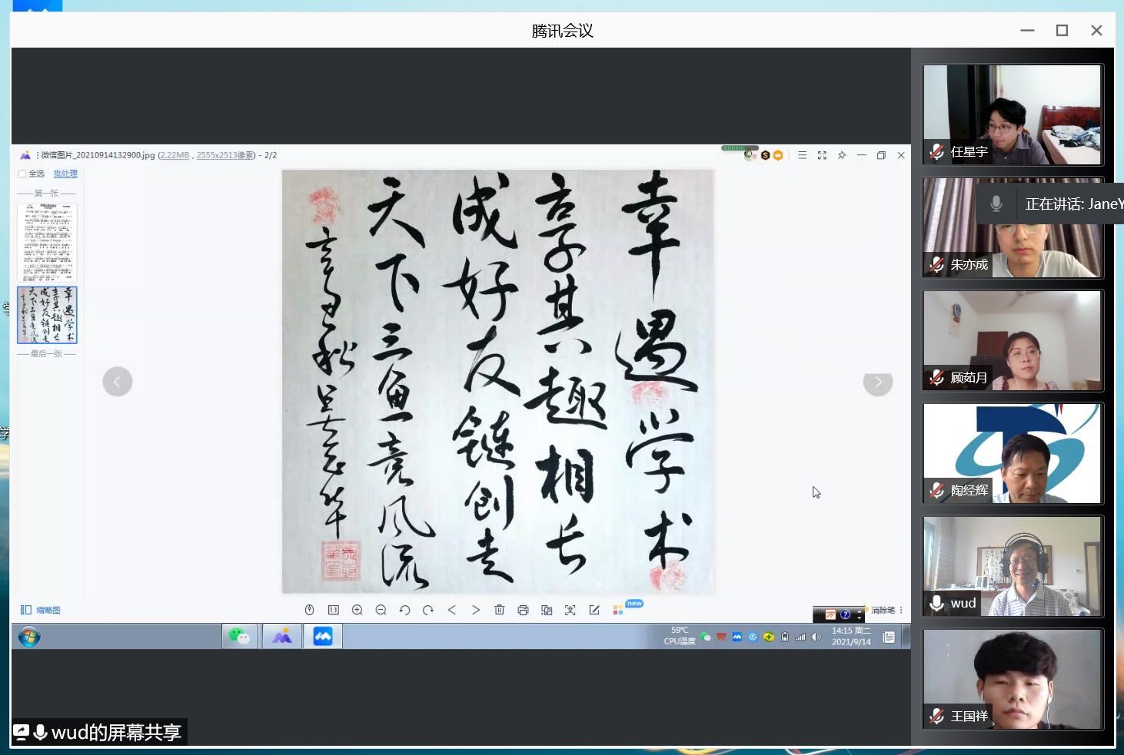This screenshot has height=755, width=1124.
Task: Click the zoom out magnifier icon
Action: tap(381, 610)
